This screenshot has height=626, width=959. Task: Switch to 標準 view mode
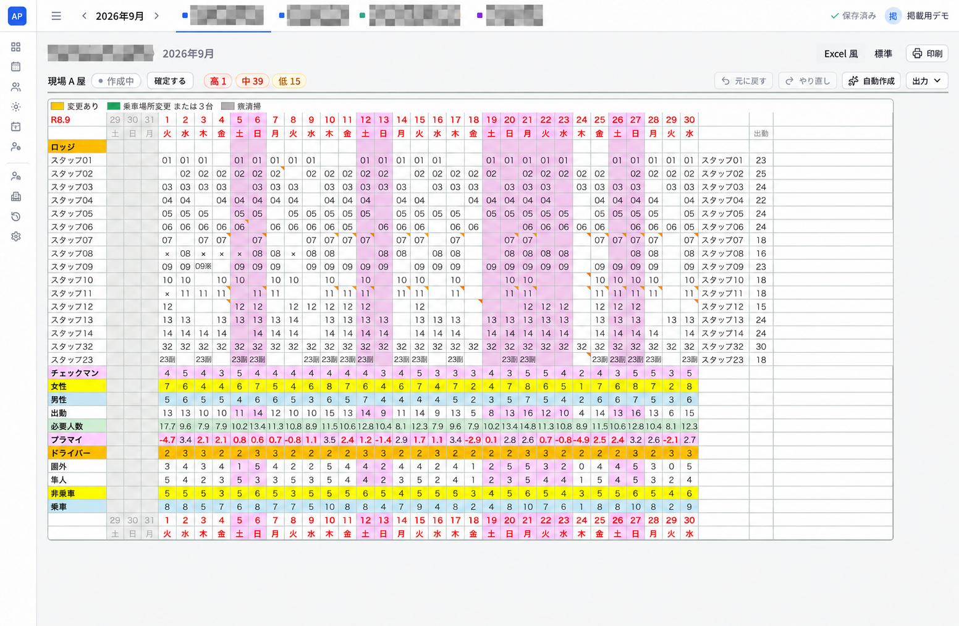coord(883,54)
